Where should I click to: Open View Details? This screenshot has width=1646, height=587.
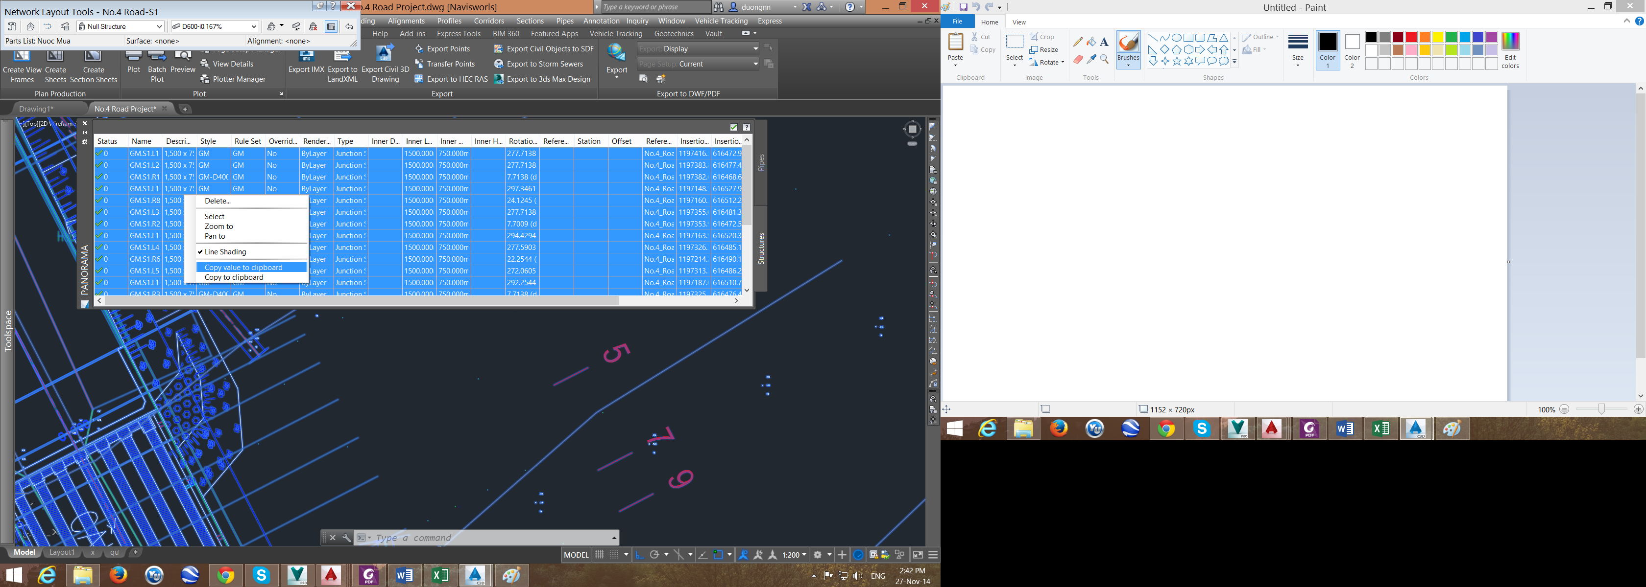tap(227, 64)
